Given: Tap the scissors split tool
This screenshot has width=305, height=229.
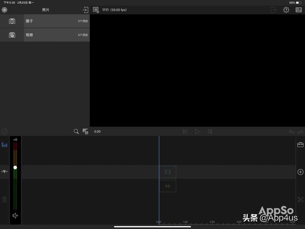Looking at the screenshot, I should click(x=300, y=199).
